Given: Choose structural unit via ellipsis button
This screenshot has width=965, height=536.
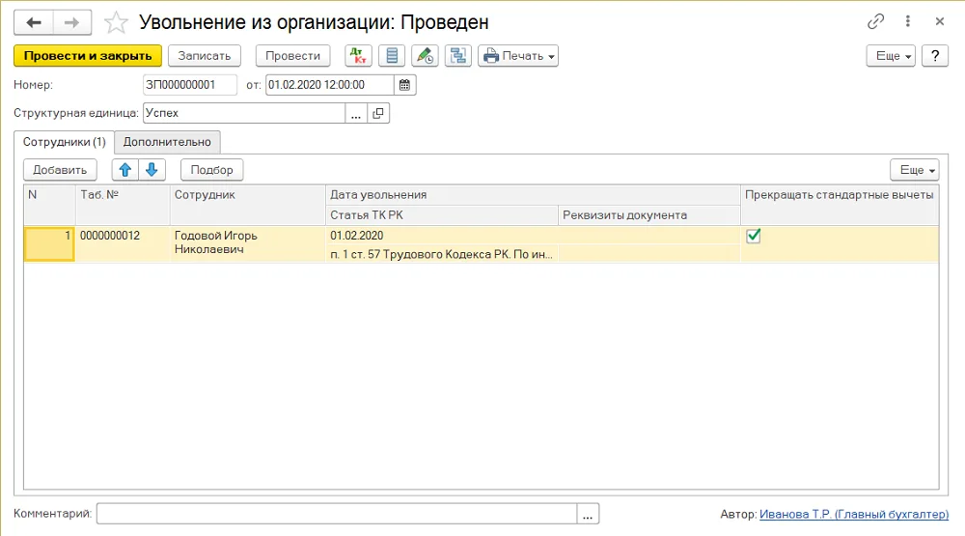Looking at the screenshot, I should (356, 113).
